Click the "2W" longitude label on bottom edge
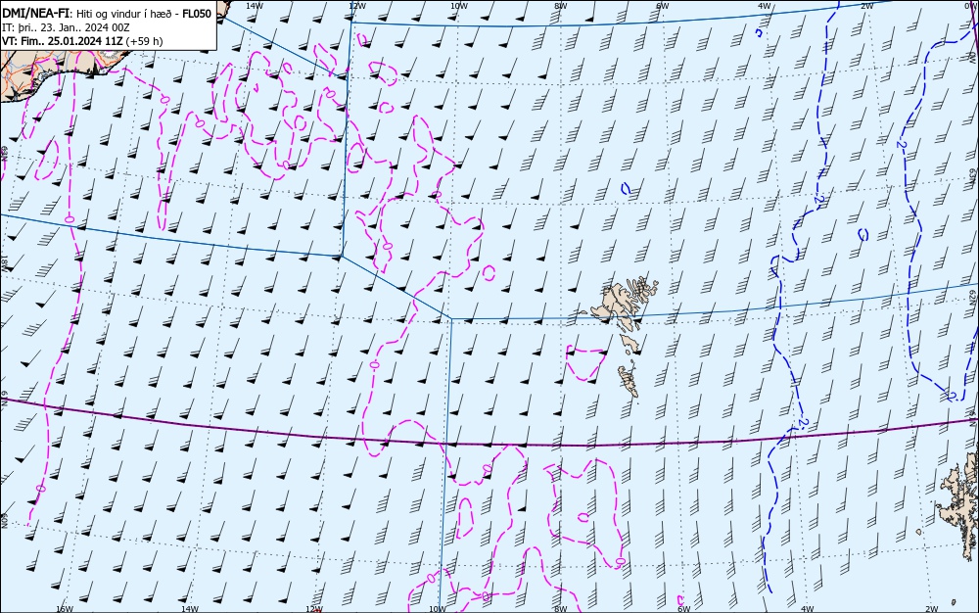Viewport: 979px width, 613px height. 932,609
